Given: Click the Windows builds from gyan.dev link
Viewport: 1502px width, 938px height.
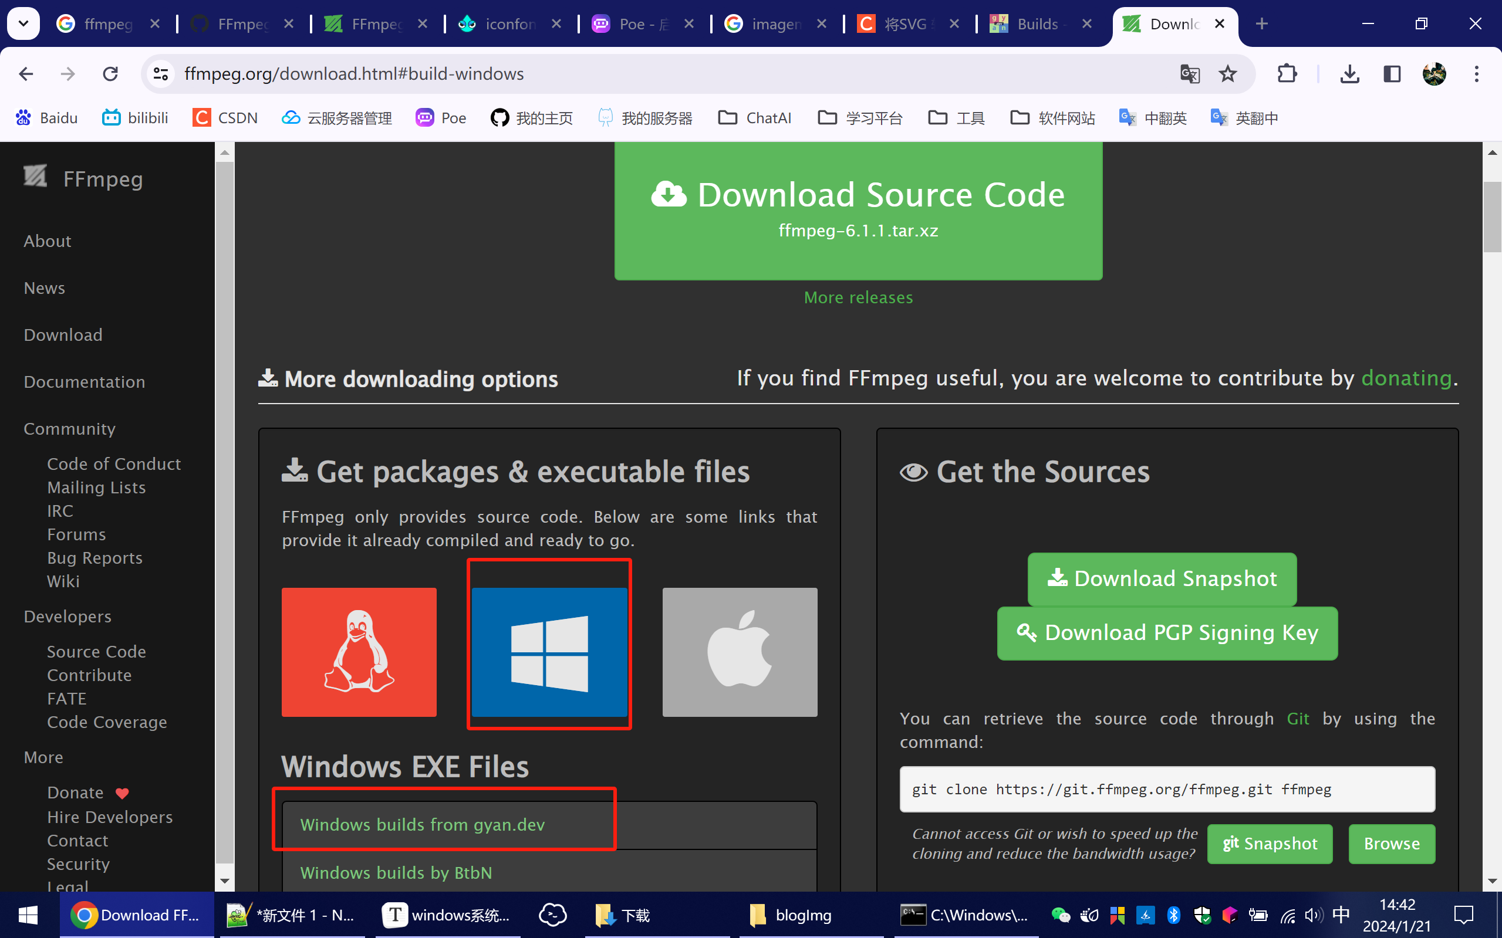Looking at the screenshot, I should [x=422, y=824].
